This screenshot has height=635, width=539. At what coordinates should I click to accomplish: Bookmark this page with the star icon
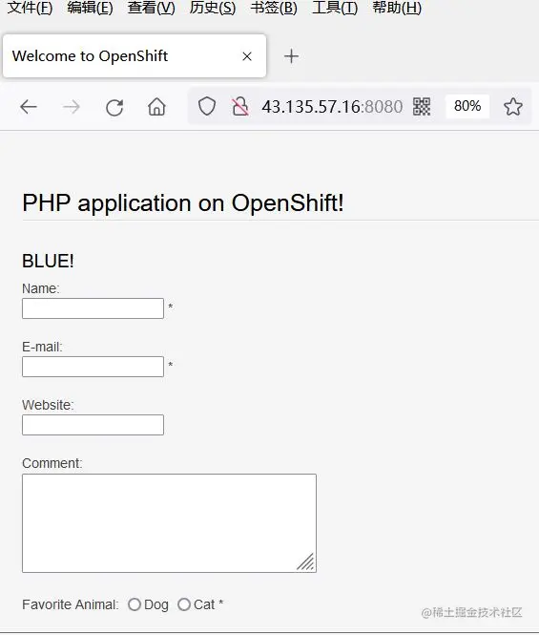(513, 107)
